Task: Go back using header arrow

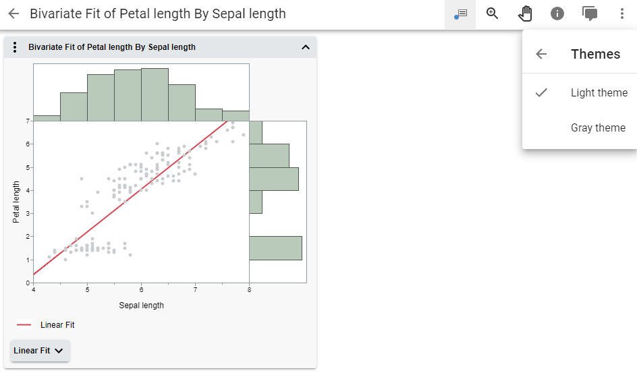Action: point(13,13)
